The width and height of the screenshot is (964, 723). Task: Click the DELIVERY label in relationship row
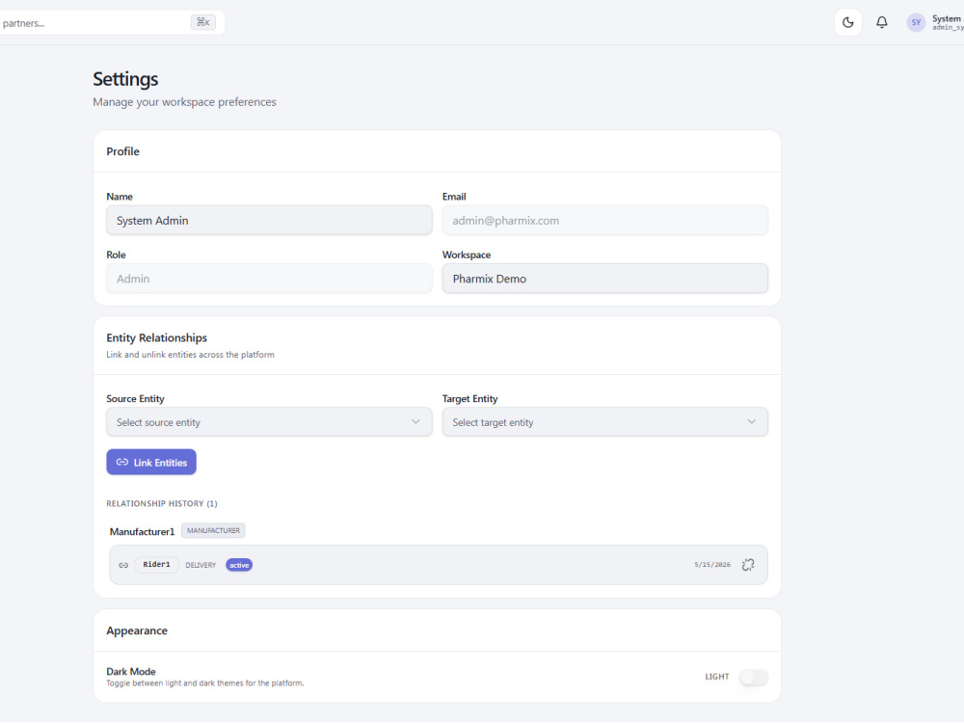coord(201,565)
